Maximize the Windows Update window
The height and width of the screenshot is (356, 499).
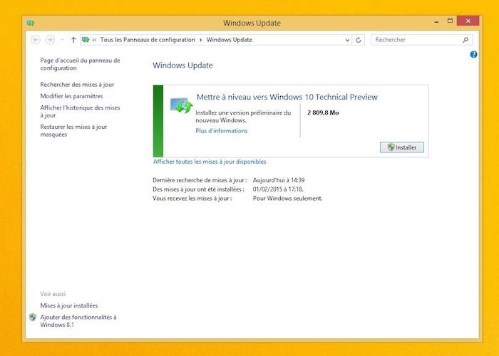point(450,21)
